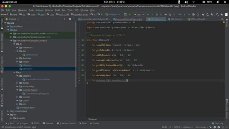Show Git history clock icon
Screen dimensions: 229x129
193,14
